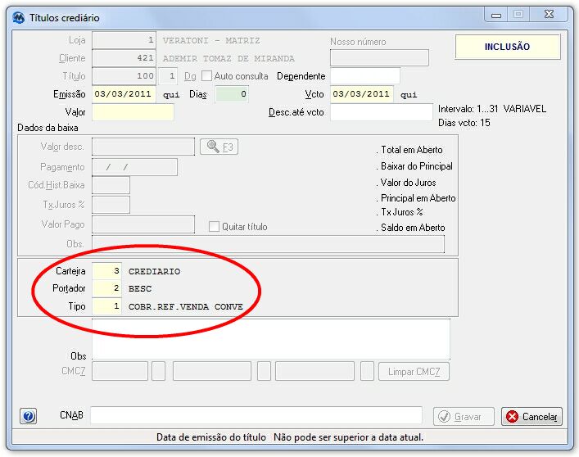
Task: Click the magnifier F3 search button
Action: 219,147
